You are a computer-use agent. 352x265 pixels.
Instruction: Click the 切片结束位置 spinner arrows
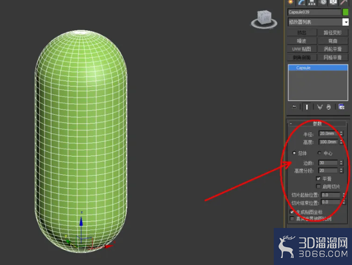pos(344,202)
